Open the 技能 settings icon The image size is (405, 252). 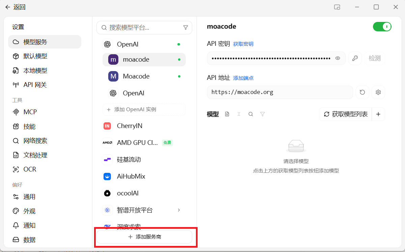16,127
